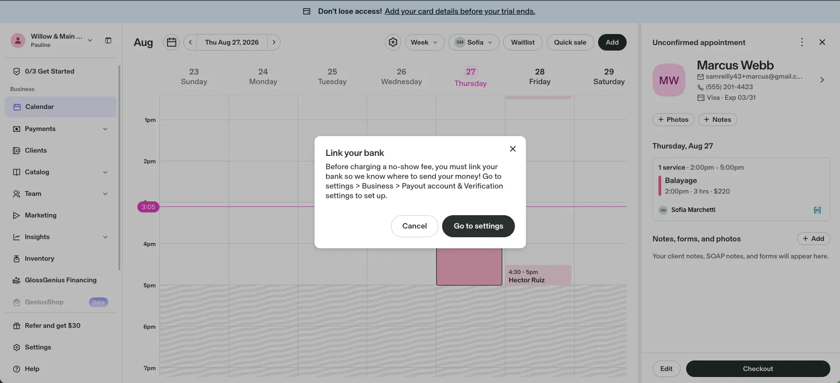Click Marcus Webb's email address
This screenshot has width=840, height=383.
(x=754, y=76)
